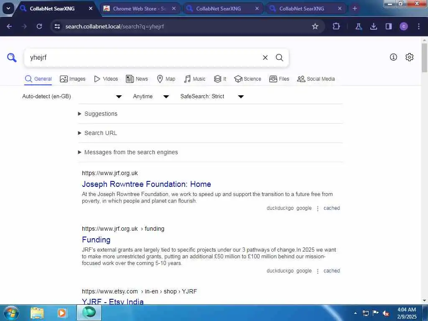Click https://www.jrf.org.uk URL above Home result
428x321 pixels.
pos(110,173)
